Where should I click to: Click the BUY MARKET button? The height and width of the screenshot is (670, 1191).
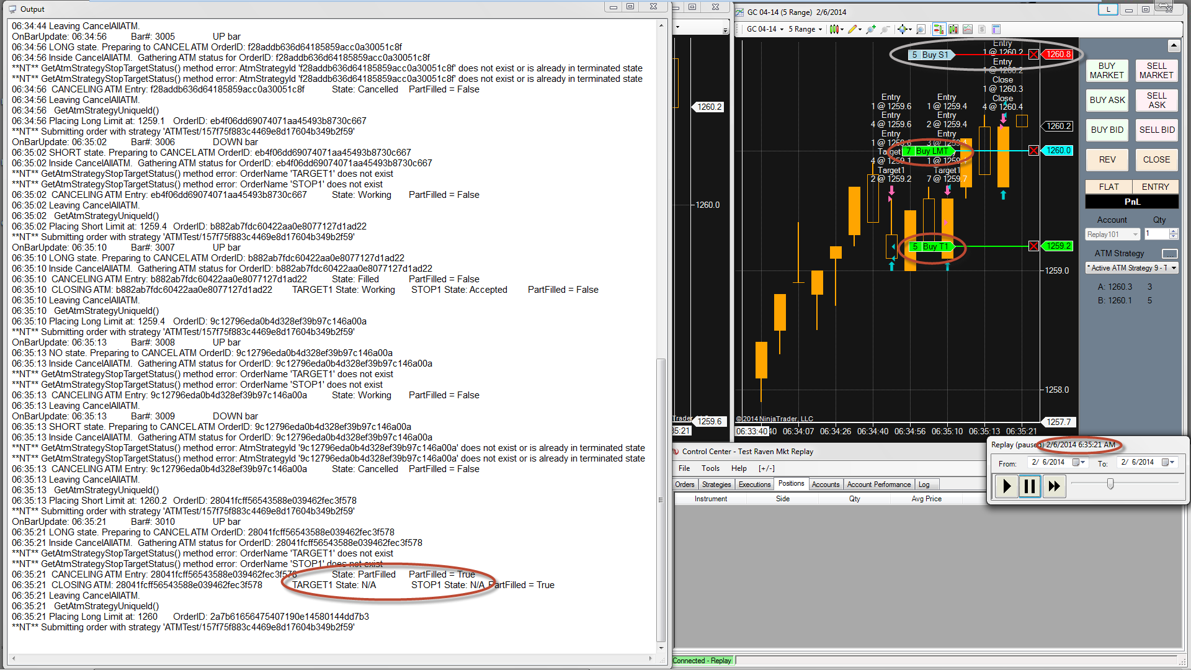tap(1106, 71)
